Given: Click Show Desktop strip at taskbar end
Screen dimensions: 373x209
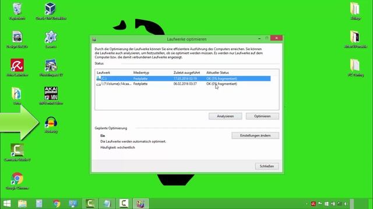Looking at the screenshot, I should 351,204.
